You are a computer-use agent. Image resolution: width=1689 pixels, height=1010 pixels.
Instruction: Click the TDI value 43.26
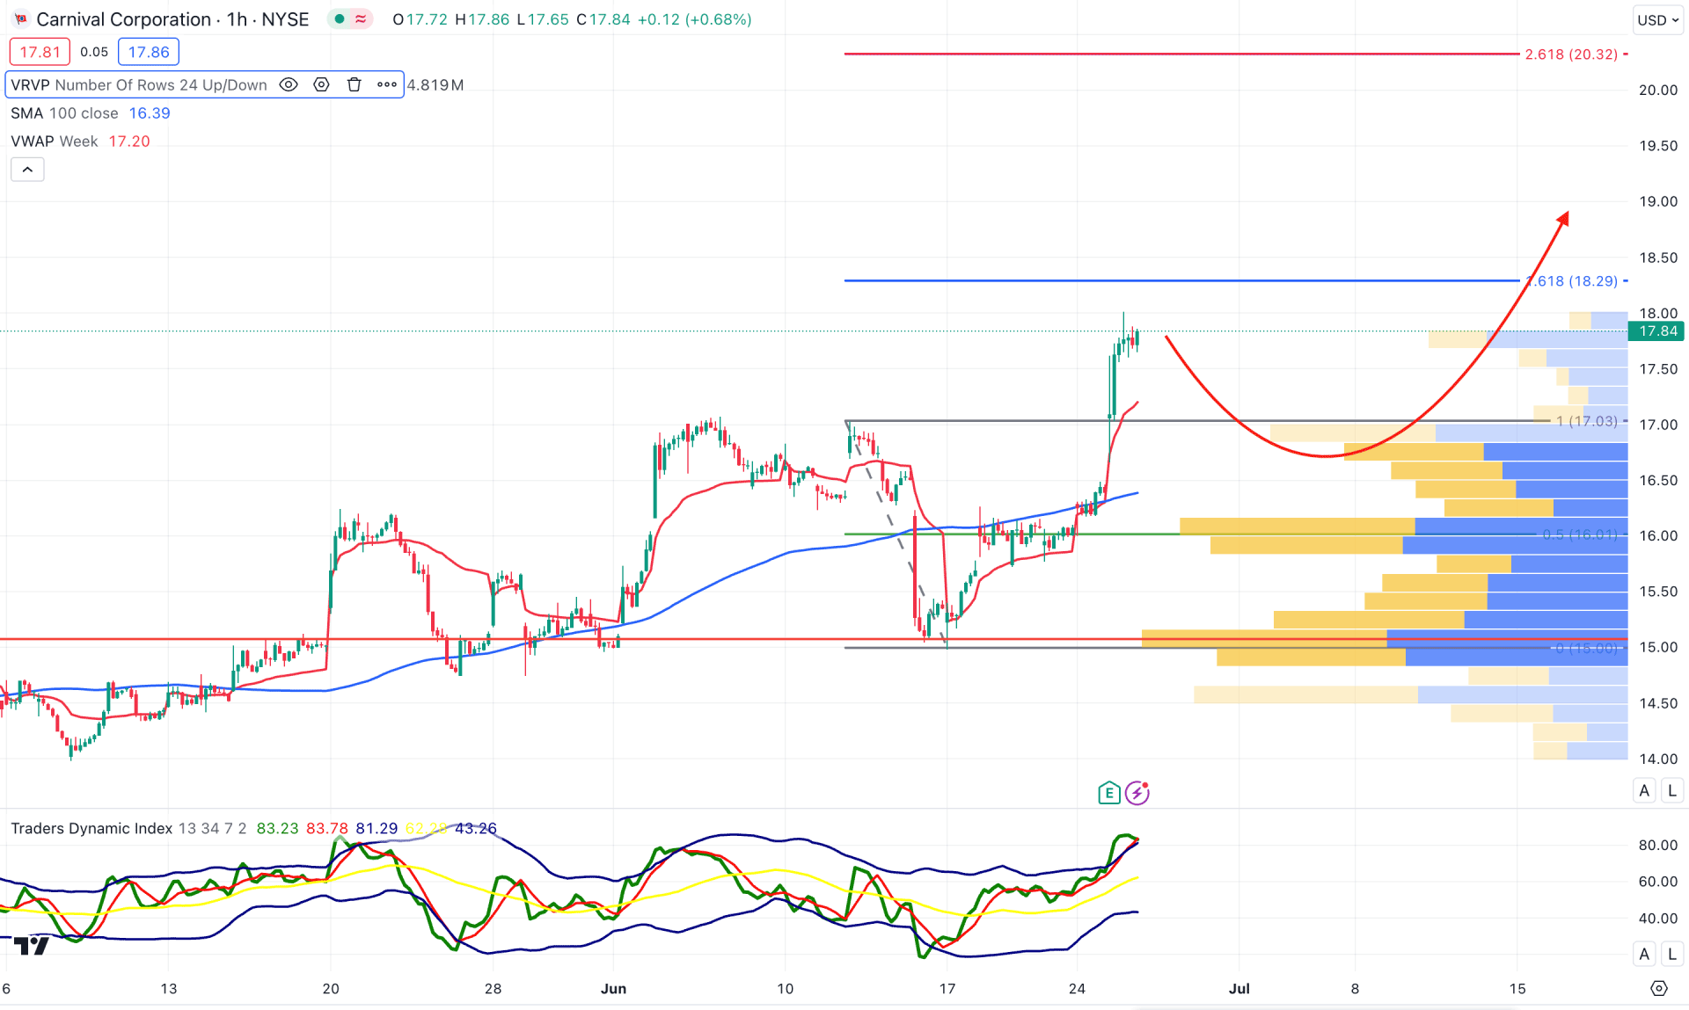(475, 828)
